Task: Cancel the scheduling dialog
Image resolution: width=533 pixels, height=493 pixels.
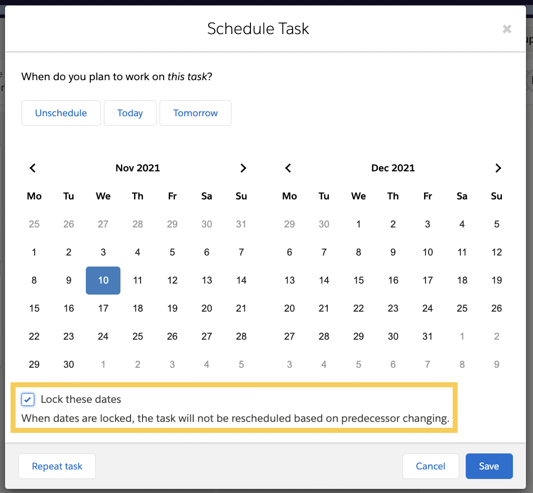Action: 431,466
